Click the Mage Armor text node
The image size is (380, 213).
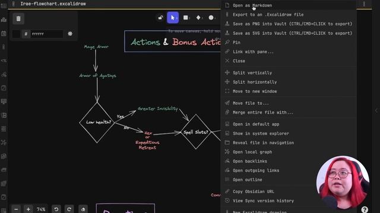coord(96,47)
